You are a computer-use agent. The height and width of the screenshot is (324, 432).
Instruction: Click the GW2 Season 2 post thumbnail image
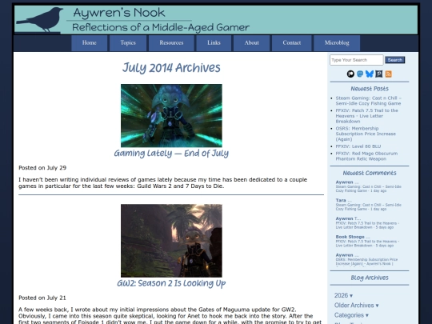[x=171, y=241]
